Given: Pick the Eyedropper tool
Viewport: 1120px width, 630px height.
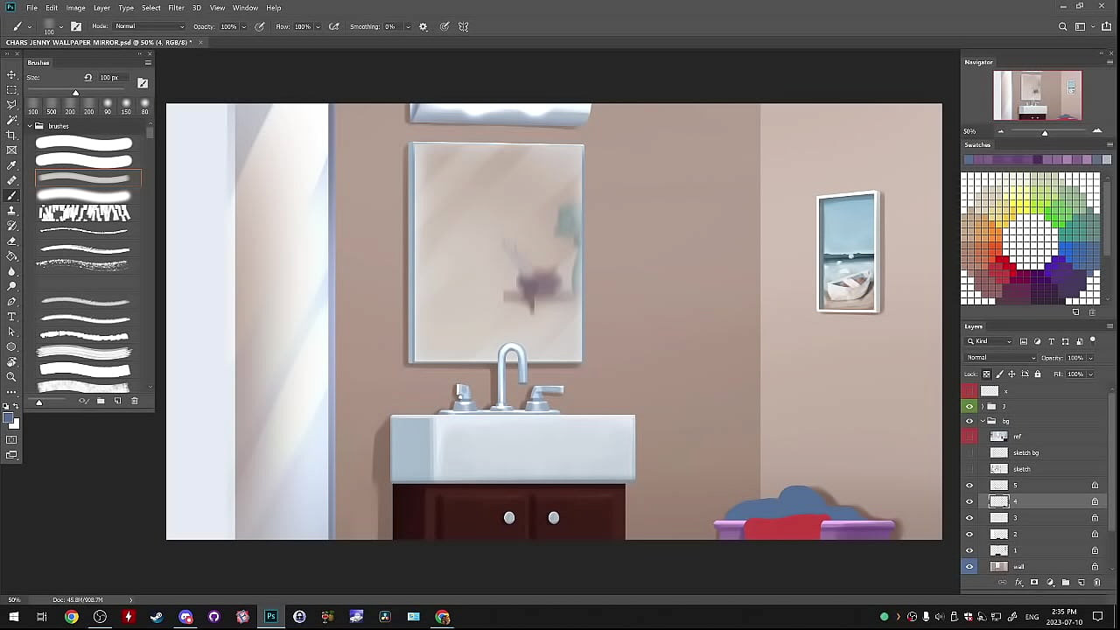Looking at the screenshot, I should (x=11, y=165).
